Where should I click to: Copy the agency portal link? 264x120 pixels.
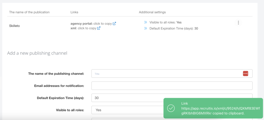coord(102,24)
